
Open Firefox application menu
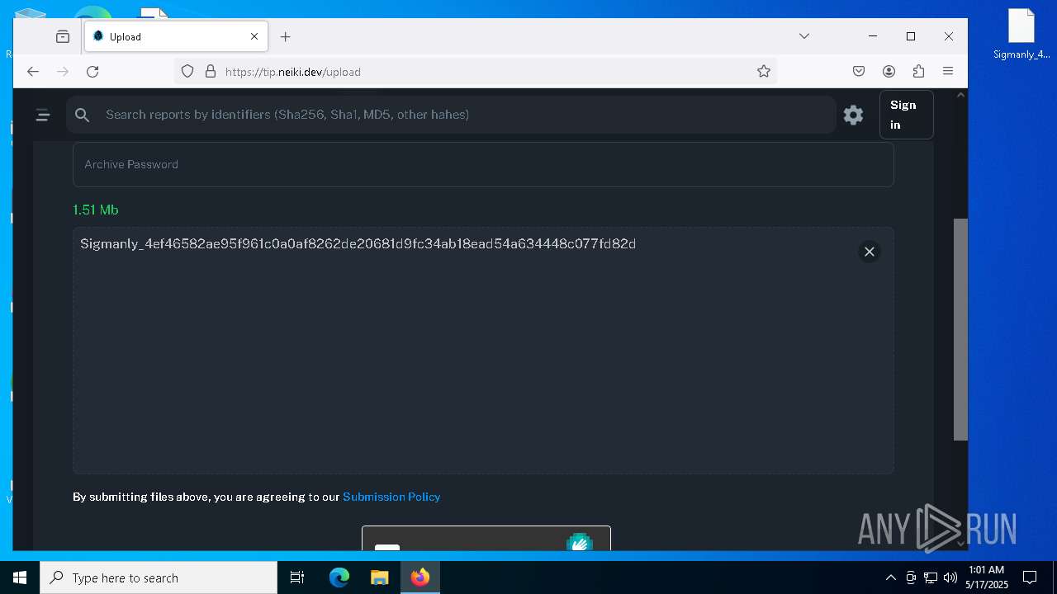tap(948, 72)
